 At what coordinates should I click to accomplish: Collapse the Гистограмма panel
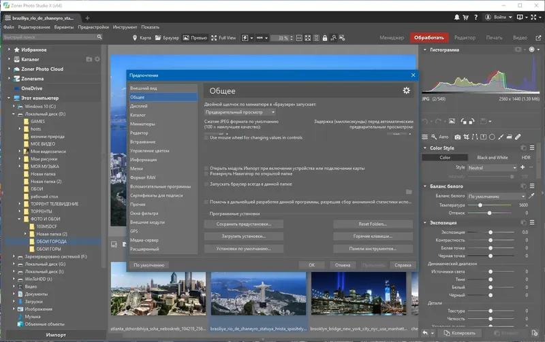[x=425, y=50]
